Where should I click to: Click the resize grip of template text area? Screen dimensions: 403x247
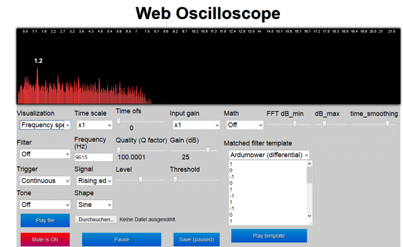(310, 223)
